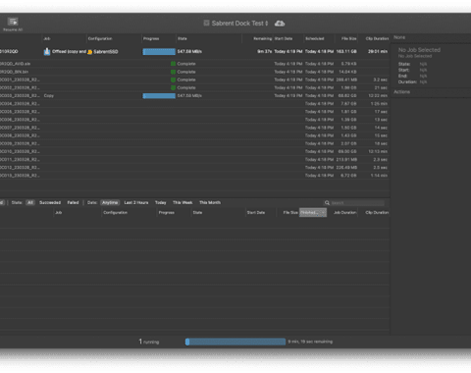This screenshot has width=471, height=373.
Task: Select the Failed state filter
Action: click(x=73, y=202)
